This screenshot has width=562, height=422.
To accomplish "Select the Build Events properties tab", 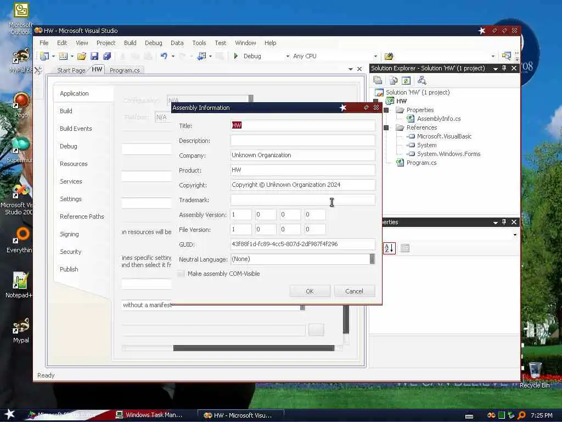I will (x=76, y=129).
